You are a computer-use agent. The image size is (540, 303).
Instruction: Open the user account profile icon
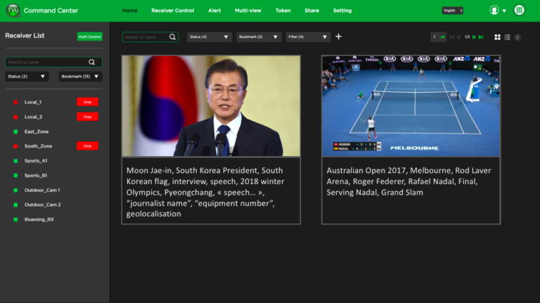point(494,11)
